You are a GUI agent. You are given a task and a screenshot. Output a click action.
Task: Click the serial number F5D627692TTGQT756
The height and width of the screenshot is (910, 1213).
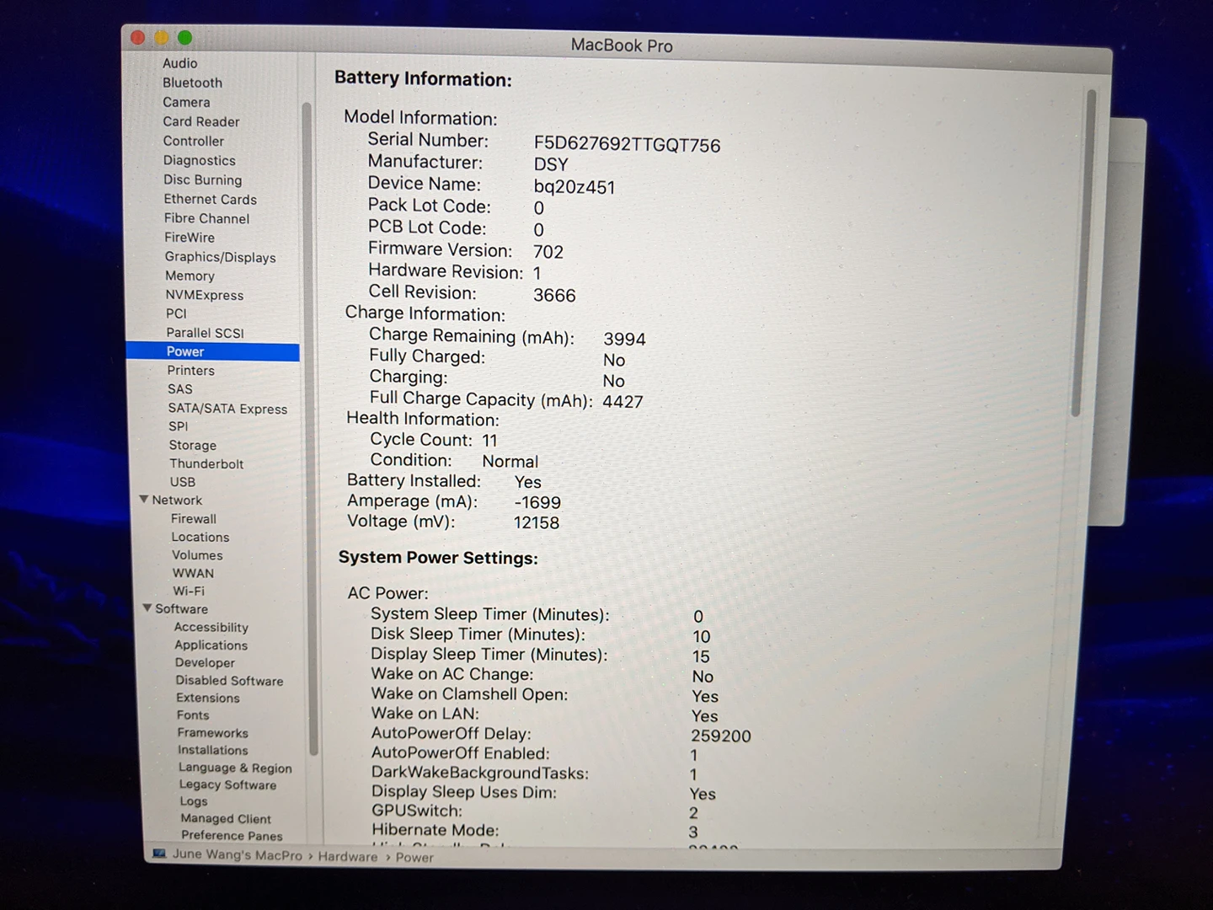coord(627,145)
